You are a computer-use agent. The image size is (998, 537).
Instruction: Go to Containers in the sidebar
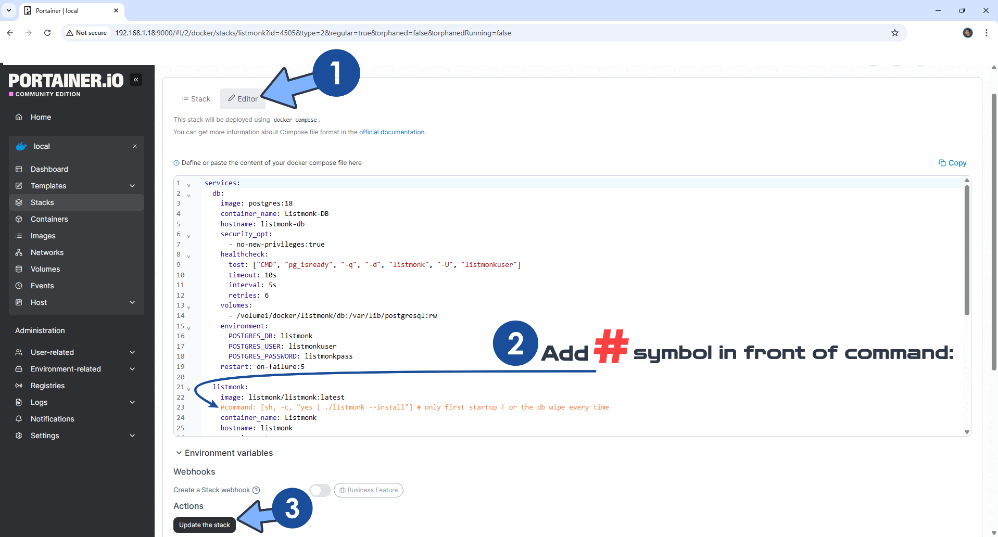coord(49,219)
